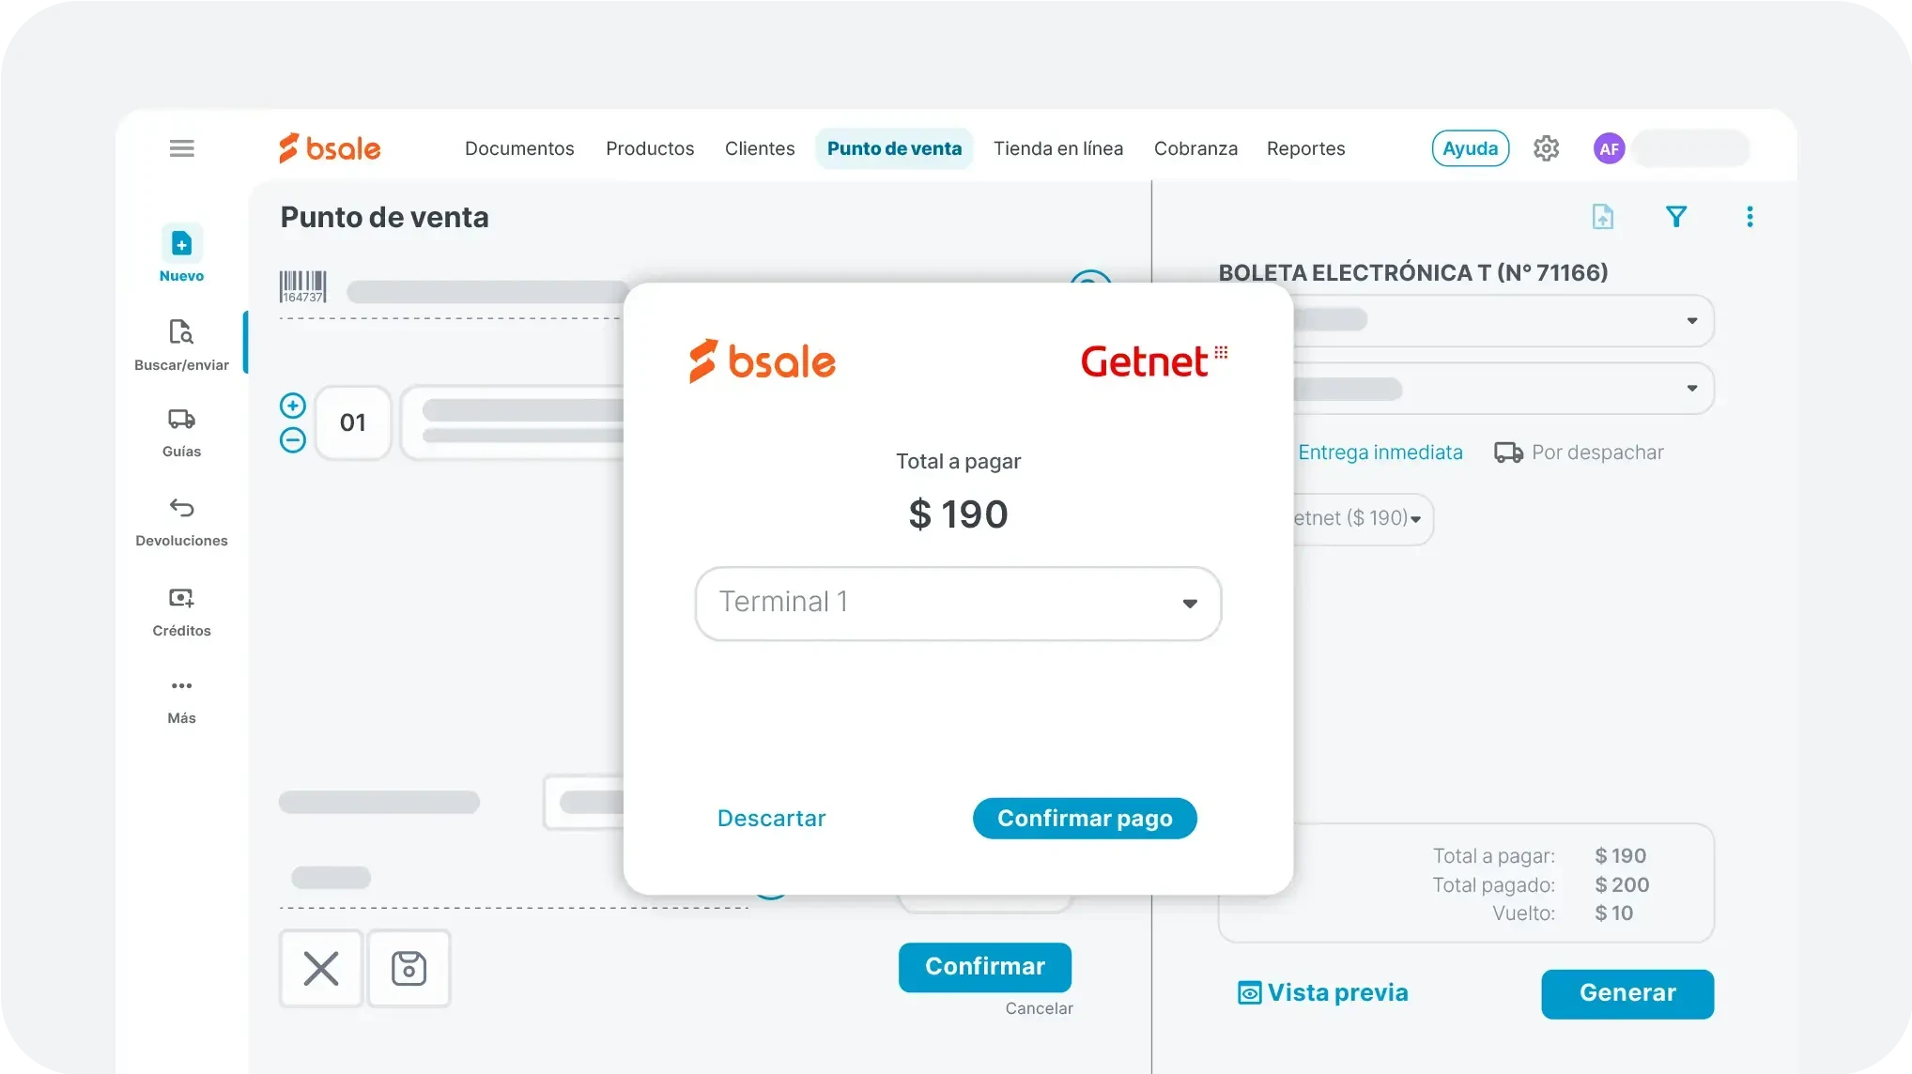Open the Reportes menu
The height and width of the screenshot is (1074, 1912).
(1305, 148)
